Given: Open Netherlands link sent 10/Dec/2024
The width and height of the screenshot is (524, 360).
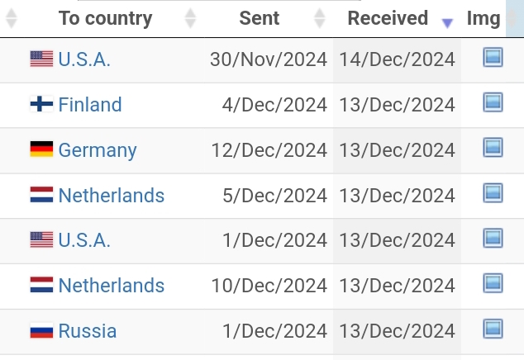Looking at the screenshot, I should click(x=112, y=286).
